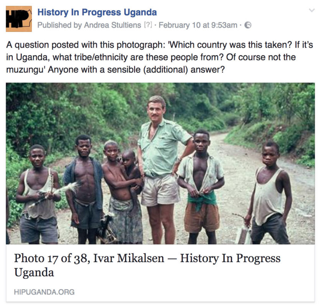Expand the post options chevron
Image resolution: width=319 pixels, height=307 pixels.
pos(312,10)
